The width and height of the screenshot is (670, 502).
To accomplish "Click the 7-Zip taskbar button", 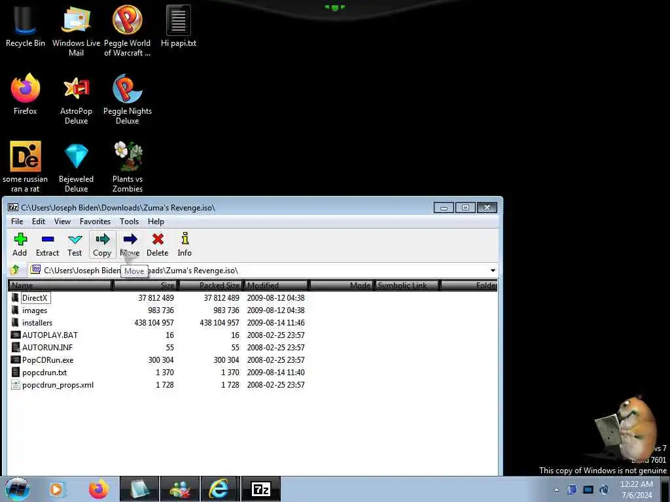I will pos(261,489).
